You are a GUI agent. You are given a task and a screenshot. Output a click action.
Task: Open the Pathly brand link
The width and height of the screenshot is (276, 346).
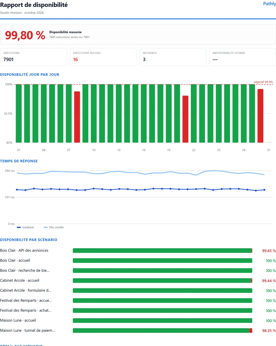coord(269,4)
